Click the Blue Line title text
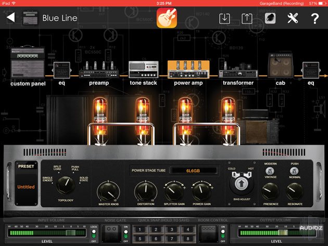This screenshot has height=246, width=328. click(60, 18)
